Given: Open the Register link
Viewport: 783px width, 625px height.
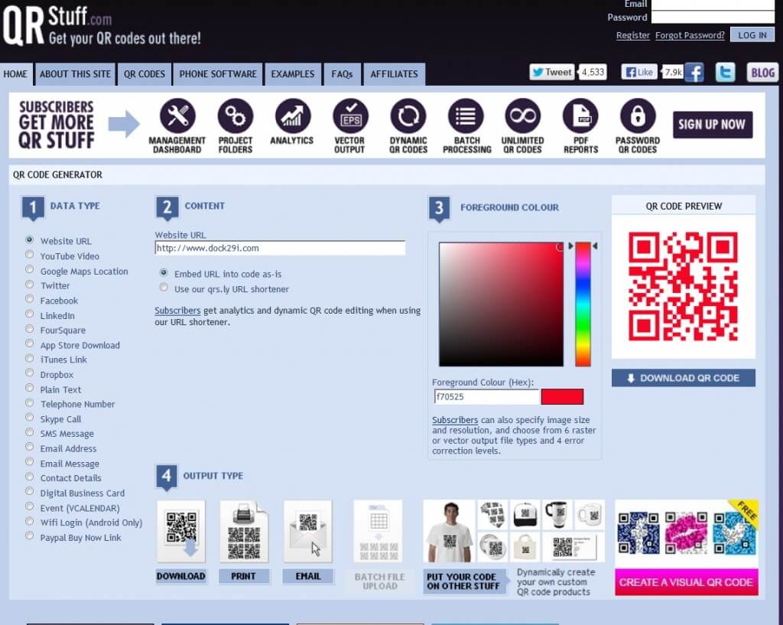Looking at the screenshot, I should coord(632,35).
